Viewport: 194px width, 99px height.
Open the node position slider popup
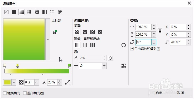(x=60, y=83)
